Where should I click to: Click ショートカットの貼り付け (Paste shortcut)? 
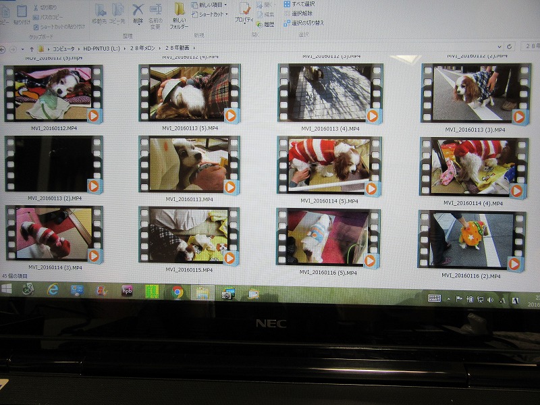(59, 26)
